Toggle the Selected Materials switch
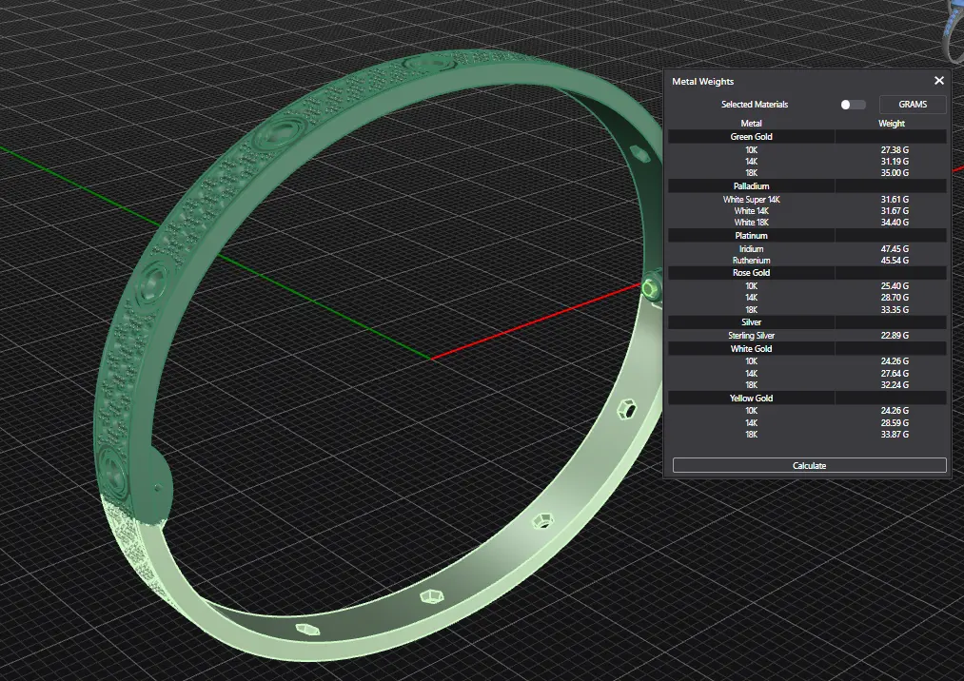The width and height of the screenshot is (964, 681). pos(853,105)
